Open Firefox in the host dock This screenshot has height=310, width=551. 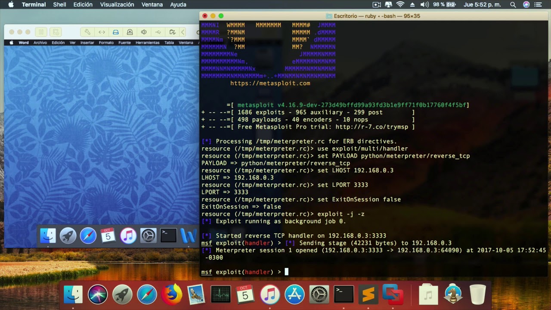[172, 294]
